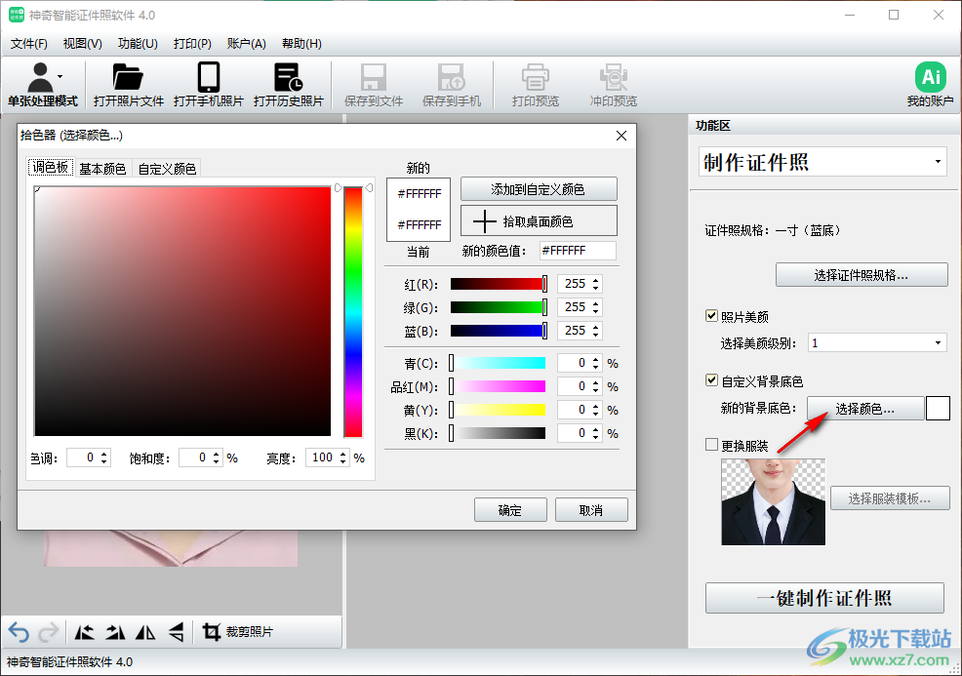Confirm color with 确定 button

(510, 510)
